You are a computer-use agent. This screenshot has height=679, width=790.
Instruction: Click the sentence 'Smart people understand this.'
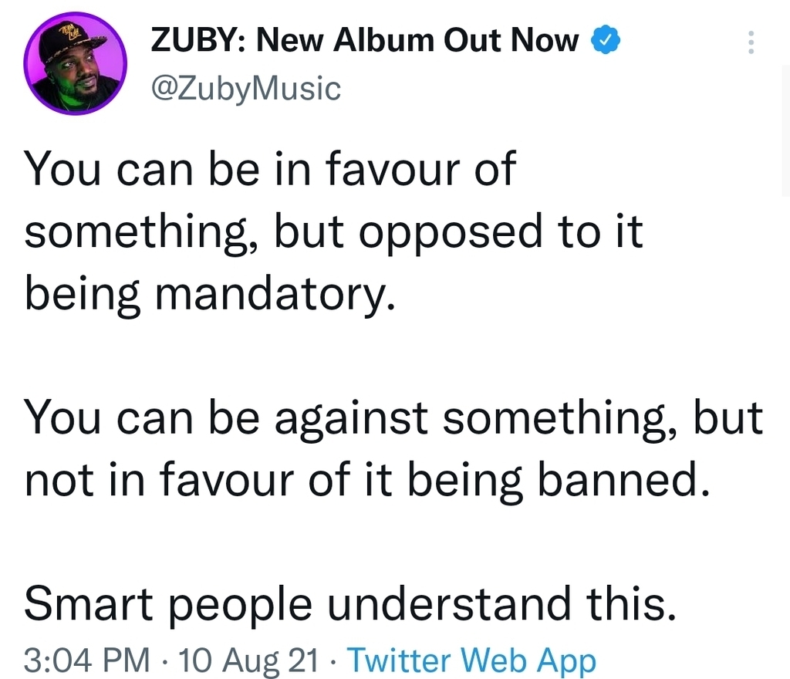click(x=350, y=603)
